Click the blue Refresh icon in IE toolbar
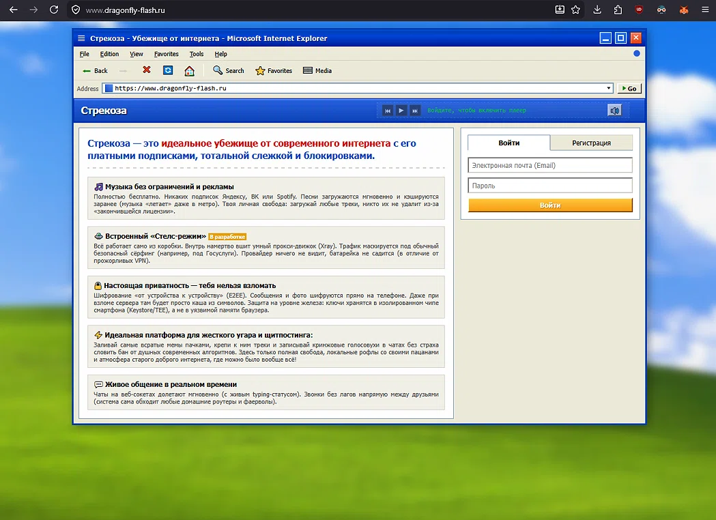Image resolution: width=716 pixels, height=520 pixels. pos(168,70)
